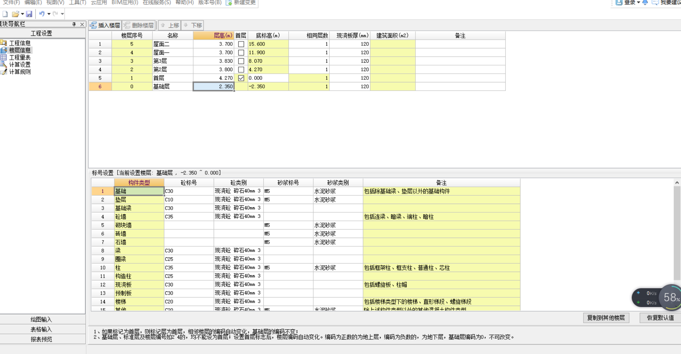
Task: Toggle 首层 checkbox for 第2层 row
Action: point(241,69)
